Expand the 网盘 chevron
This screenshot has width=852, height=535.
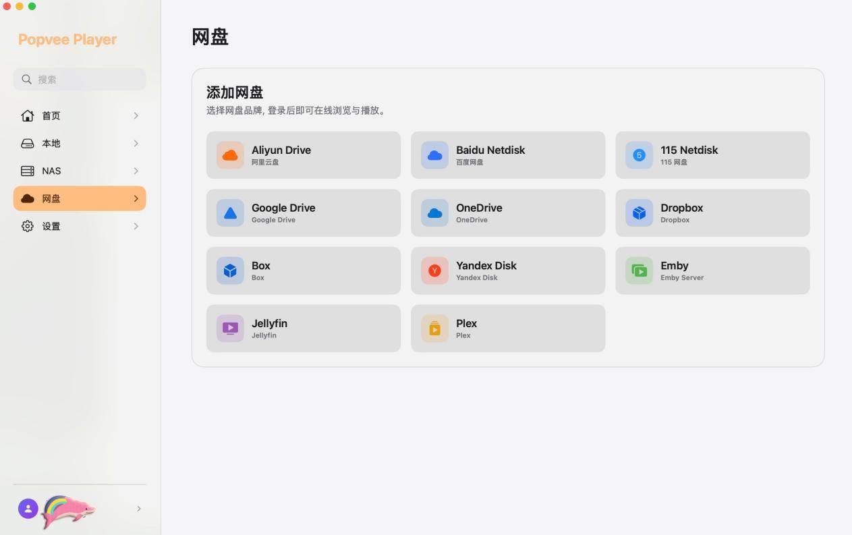click(x=136, y=198)
